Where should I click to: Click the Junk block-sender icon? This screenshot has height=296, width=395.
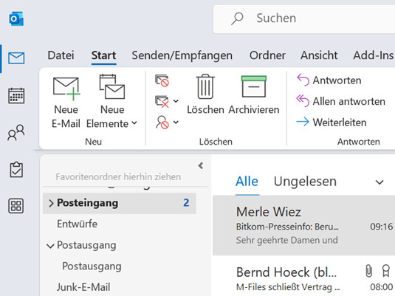(162, 123)
